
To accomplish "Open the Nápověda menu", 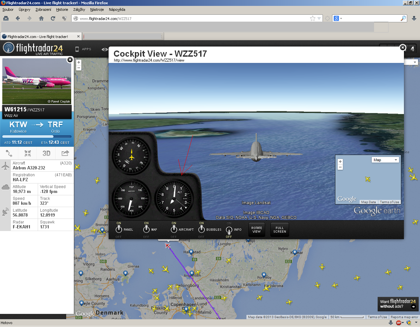I will click(x=117, y=10).
